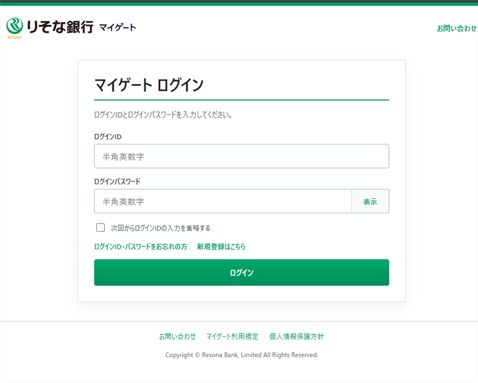The image size is (478, 383).
Task: Tick the 次回からログインIDの入力を省略する checkbox
Action: point(100,228)
